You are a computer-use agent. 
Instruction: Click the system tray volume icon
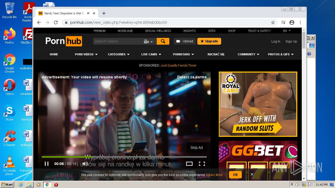pos(298,185)
